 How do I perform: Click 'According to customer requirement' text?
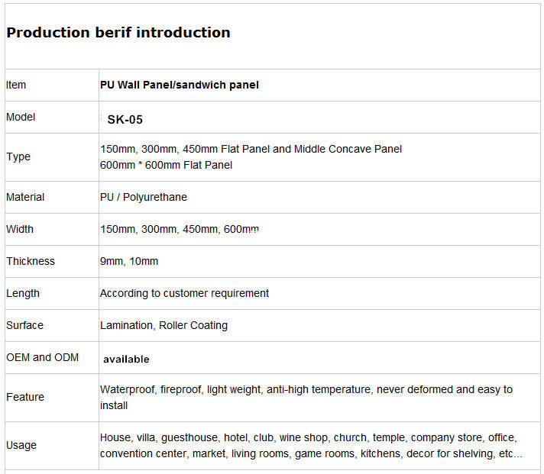click(184, 293)
